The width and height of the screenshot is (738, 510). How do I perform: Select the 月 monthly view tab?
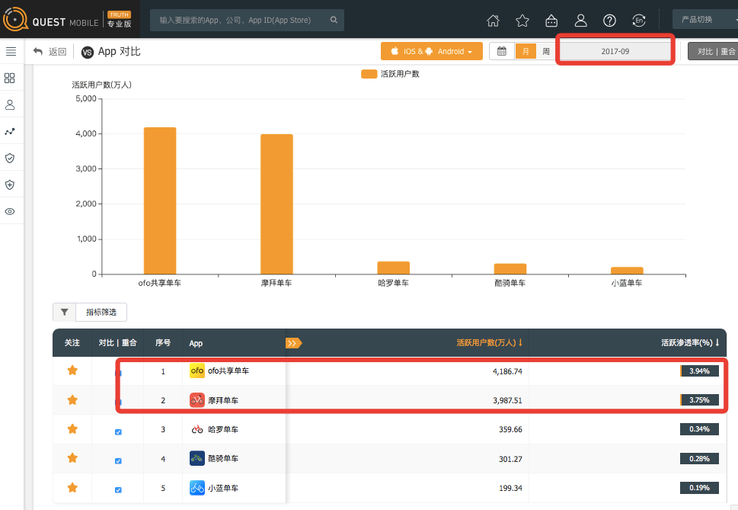(x=526, y=51)
